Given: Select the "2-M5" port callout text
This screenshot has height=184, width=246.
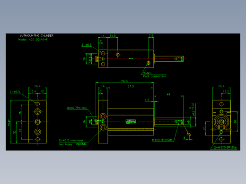Looking at the screenshot, I should pos(147,73).
